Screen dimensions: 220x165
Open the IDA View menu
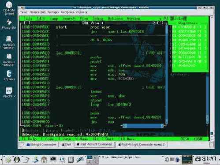pyautogui.click(x=84, y=19)
